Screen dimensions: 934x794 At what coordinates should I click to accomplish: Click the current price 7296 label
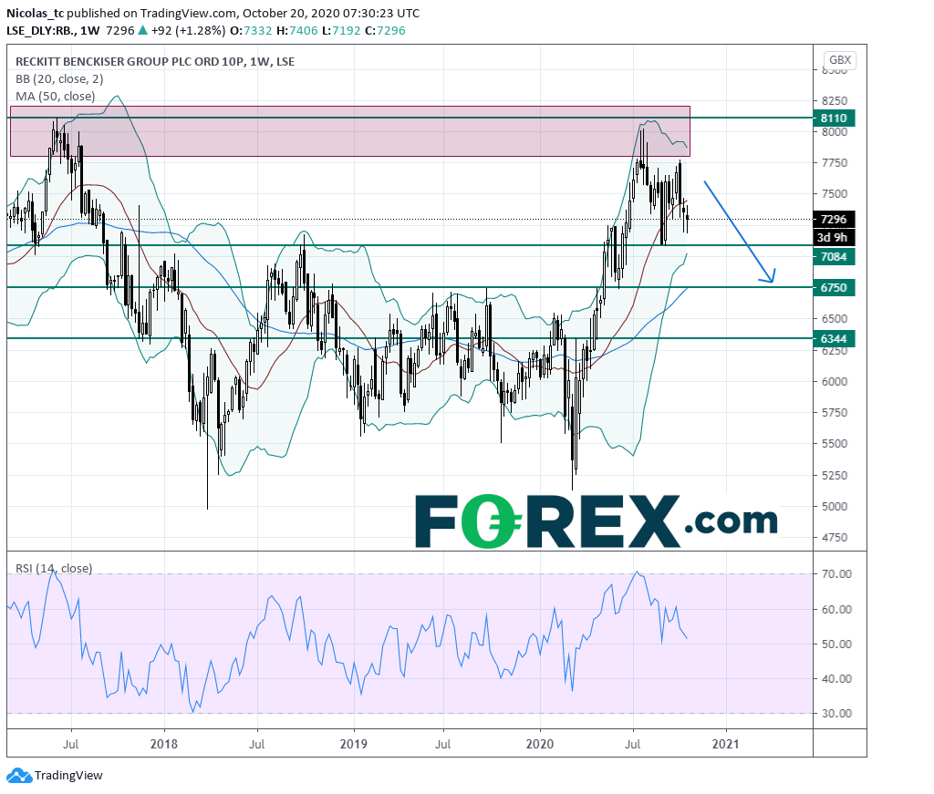pyautogui.click(x=835, y=220)
